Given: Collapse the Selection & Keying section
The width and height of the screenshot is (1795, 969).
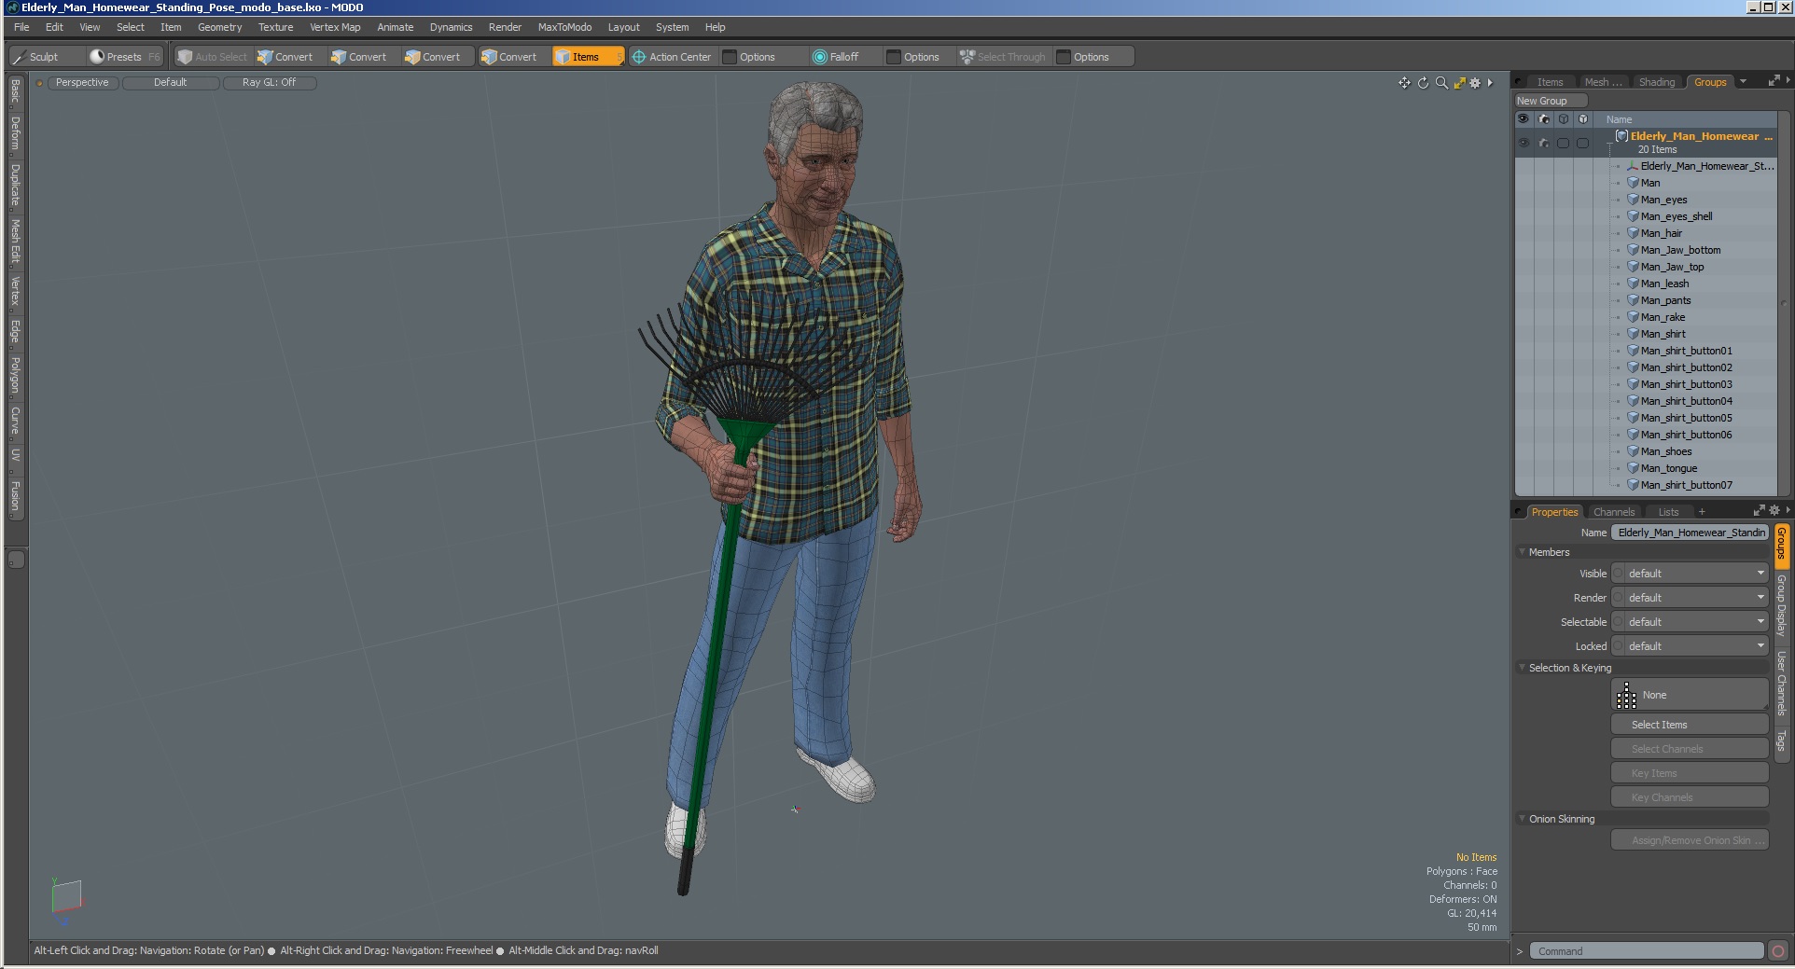Looking at the screenshot, I should point(1522,668).
